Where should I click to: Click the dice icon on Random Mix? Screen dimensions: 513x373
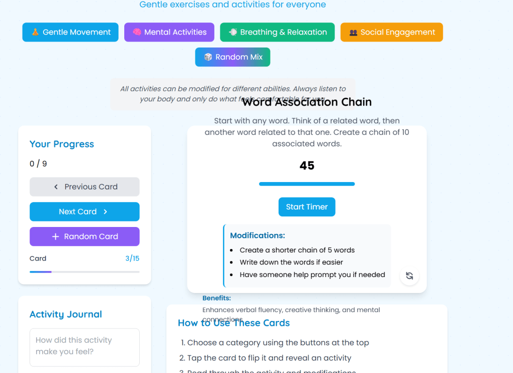[208, 57]
